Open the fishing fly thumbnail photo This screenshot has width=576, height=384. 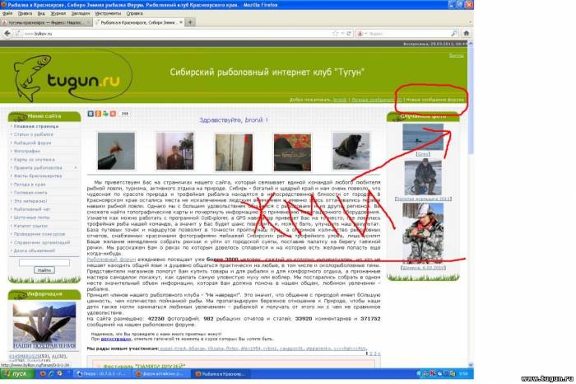pos(116,151)
